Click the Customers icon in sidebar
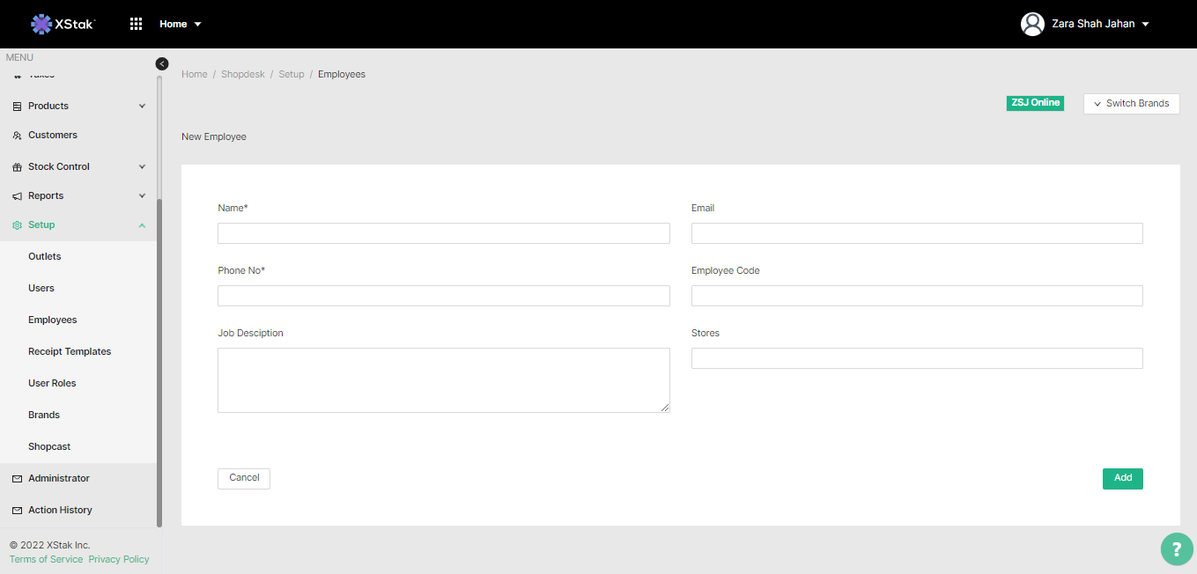Viewport: 1197px width, 574px height. (18, 136)
